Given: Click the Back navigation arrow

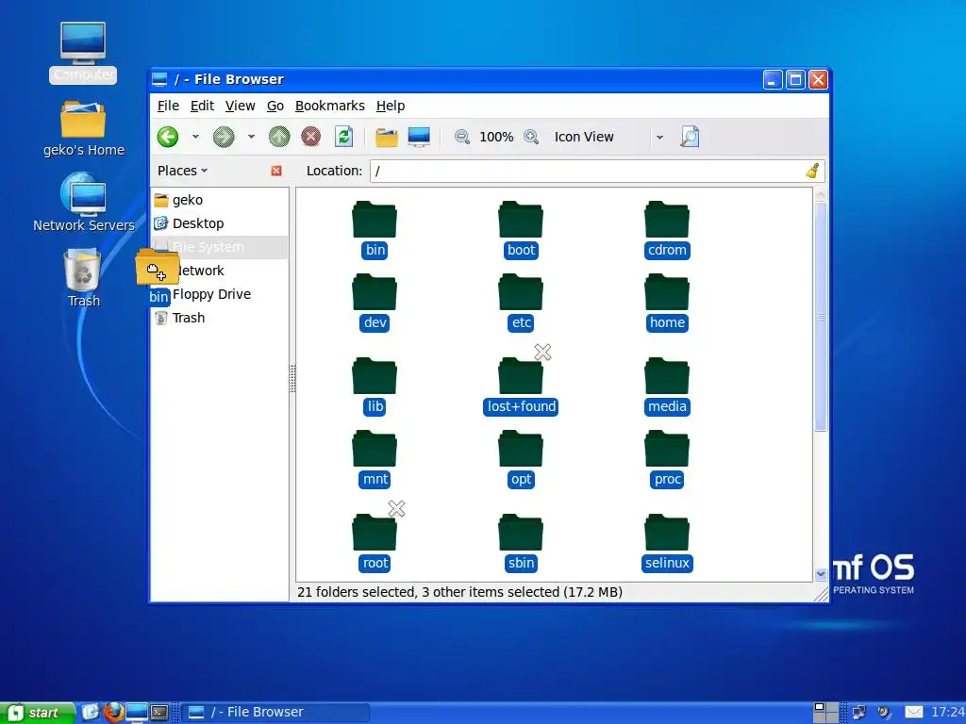Looking at the screenshot, I should [x=168, y=137].
